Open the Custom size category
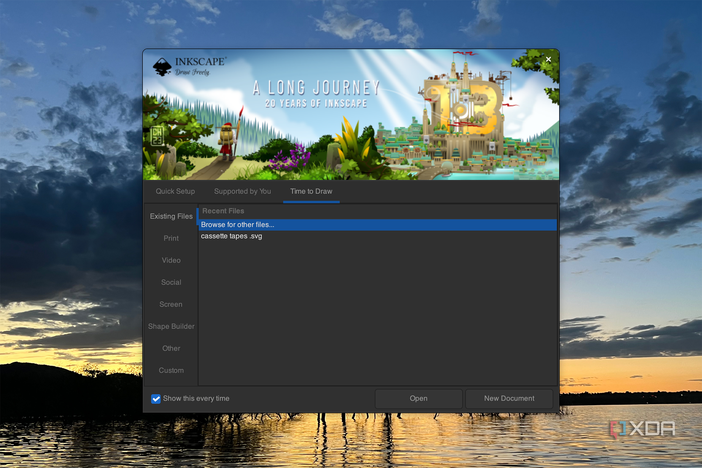The height and width of the screenshot is (468, 702). coord(171,370)
